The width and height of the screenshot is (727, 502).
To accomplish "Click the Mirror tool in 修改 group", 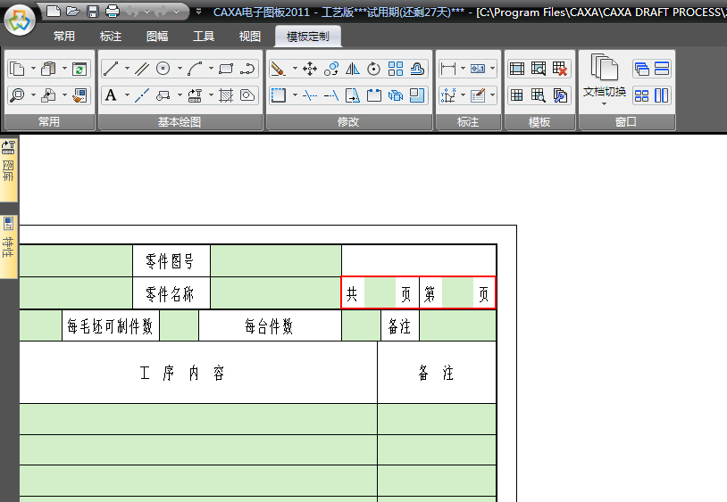I will [x=353, y=69].
